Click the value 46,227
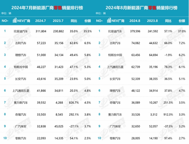Image resolution: width=189 pixels, height=144 pixels. [41, 67]
